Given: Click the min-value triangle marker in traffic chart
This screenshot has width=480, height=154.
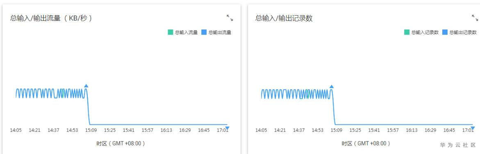Looking at the screenshot, I should [x=227, y=128].
